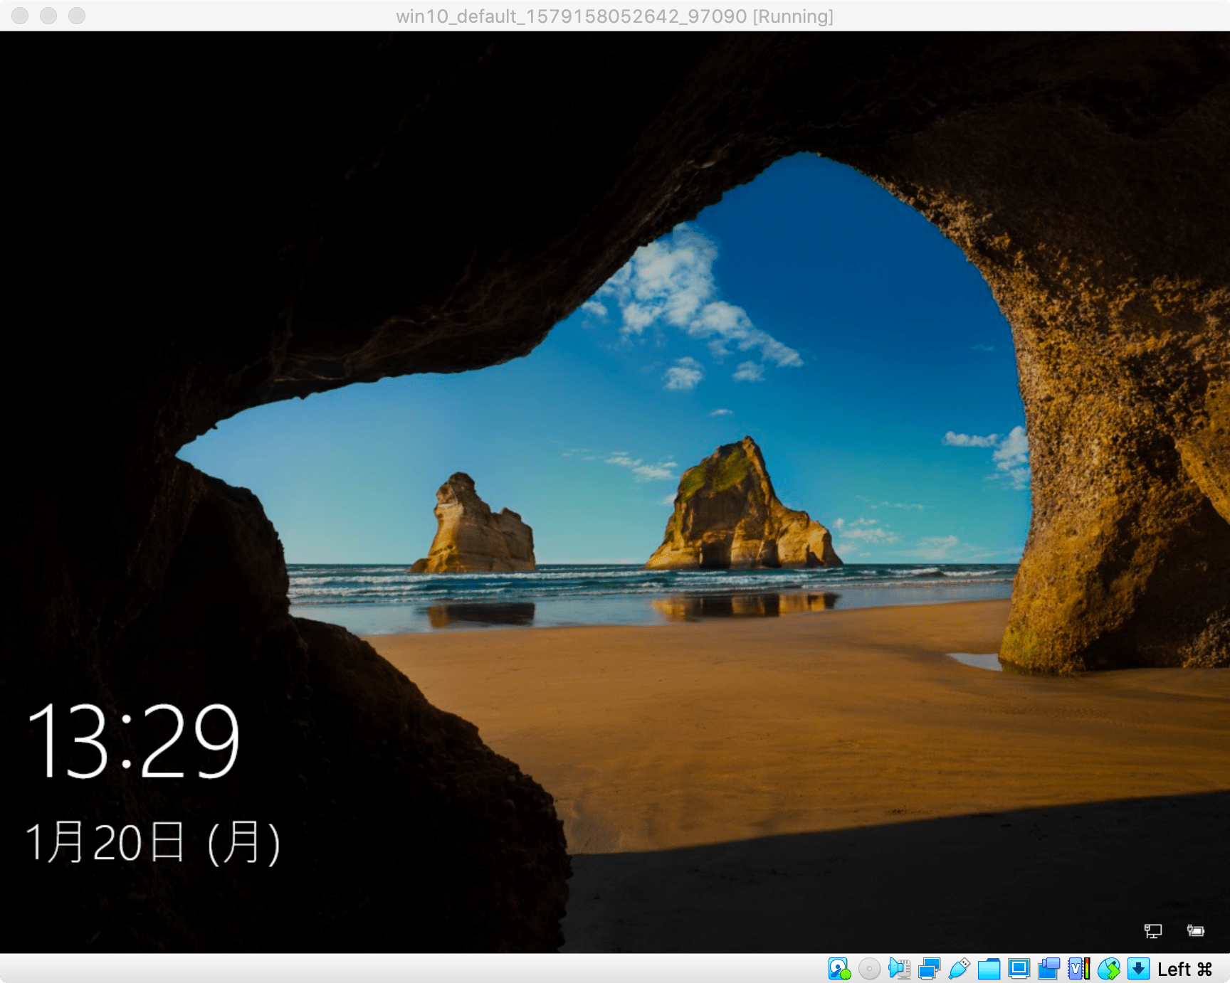Maximize the VirtualBox VM window
Viewport: 1230px width, 983px height.
click(77, 16)
